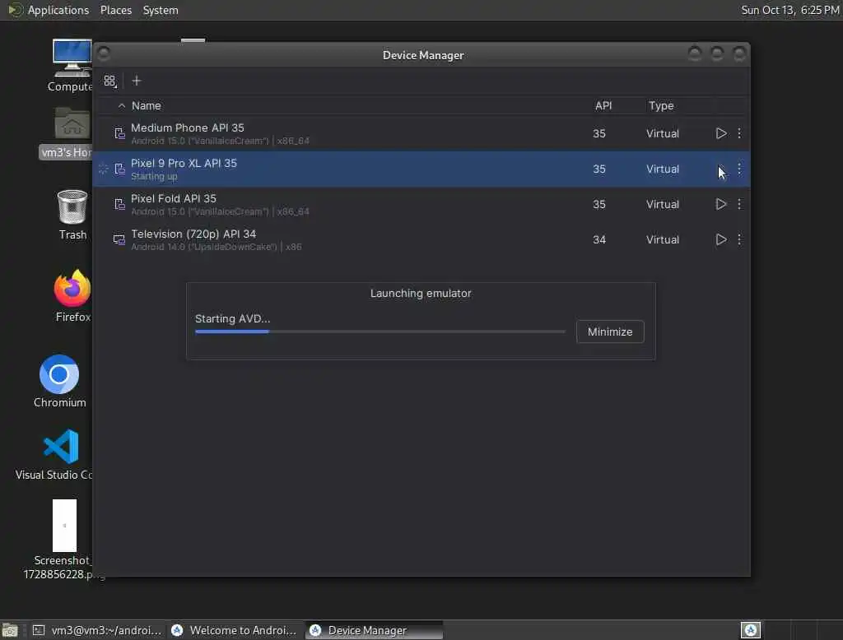Open the Places menu
The height and width of the screenshot is (640, 843).
click(115, 10)
